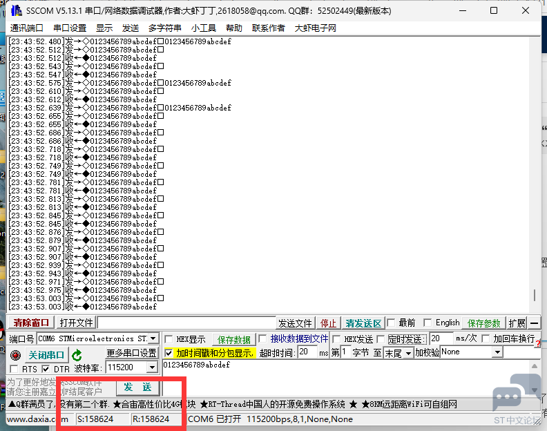This screenshot has height=431, width=547.
Task: Toggle the HEX发送 checkbox
Action: 336,339
